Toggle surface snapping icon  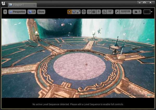click(x=89, y=12)
